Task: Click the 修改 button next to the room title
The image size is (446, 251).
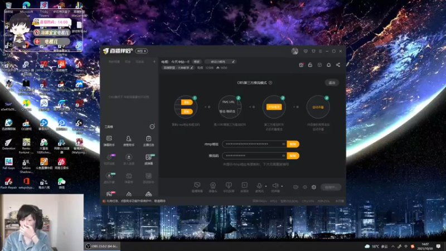Action: click(x=197, y=61)
